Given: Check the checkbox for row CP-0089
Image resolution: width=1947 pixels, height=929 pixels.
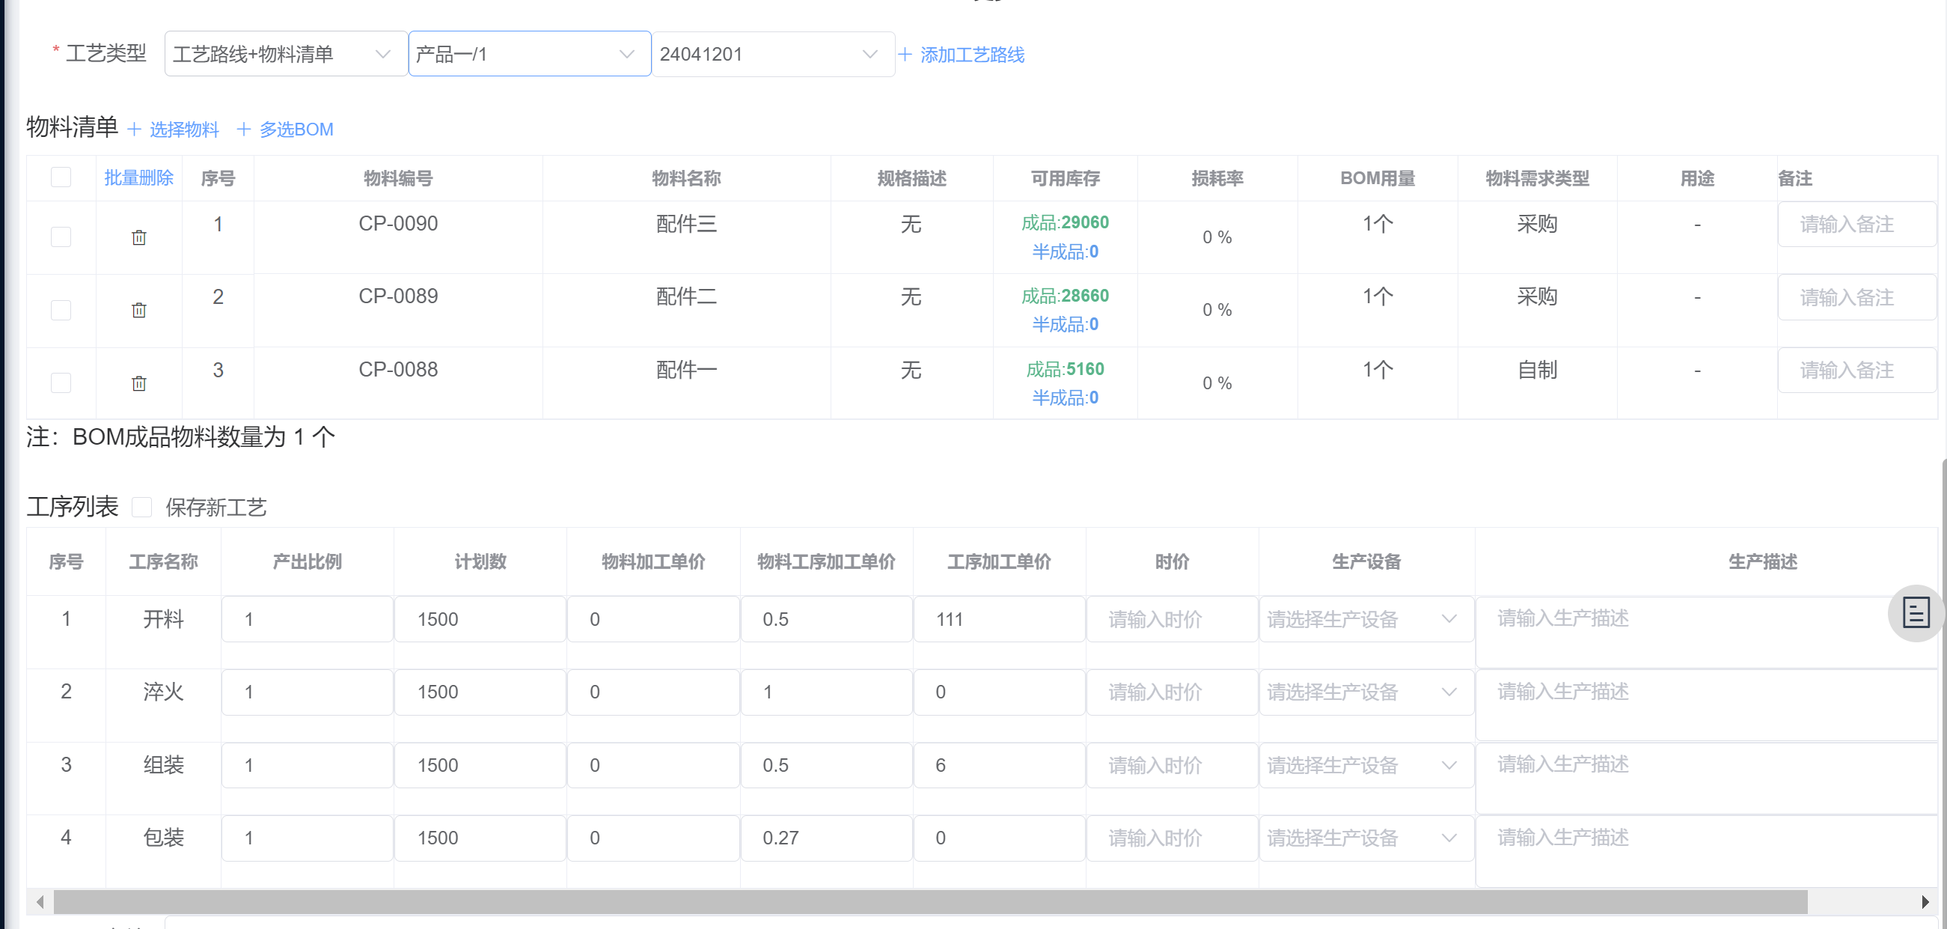Looking at the screenshot, I should (61, 310).
